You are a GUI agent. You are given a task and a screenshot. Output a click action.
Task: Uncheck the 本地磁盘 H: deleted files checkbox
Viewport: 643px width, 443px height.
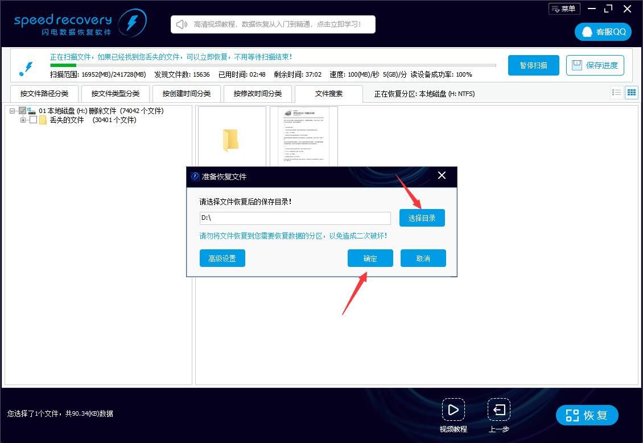[23, 111]
